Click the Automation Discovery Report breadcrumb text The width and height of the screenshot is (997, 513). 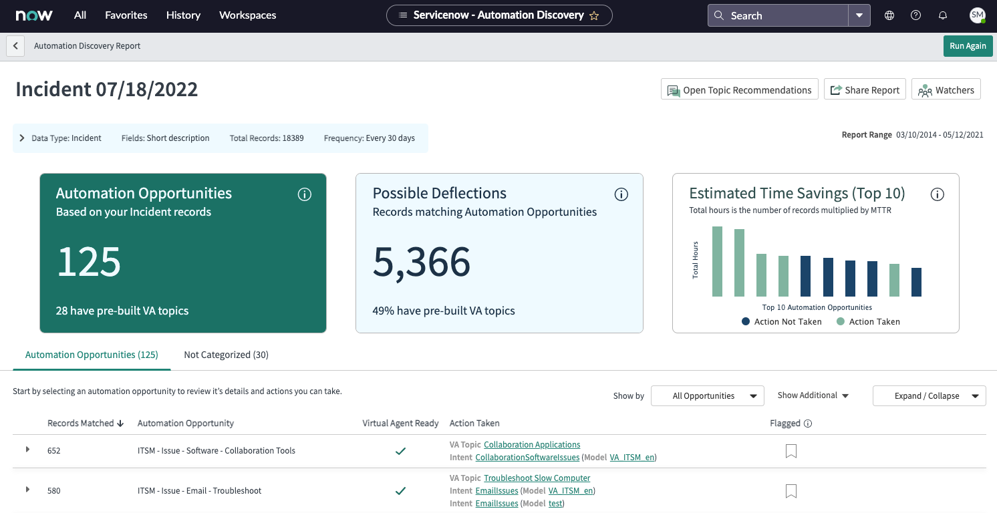(x=88, y=46)
